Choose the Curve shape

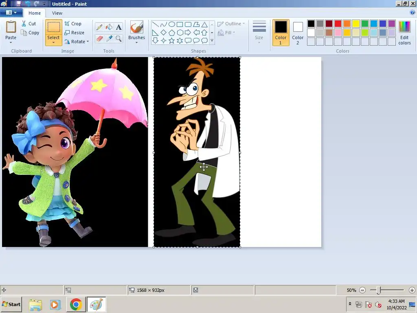[x=164, y=25]
